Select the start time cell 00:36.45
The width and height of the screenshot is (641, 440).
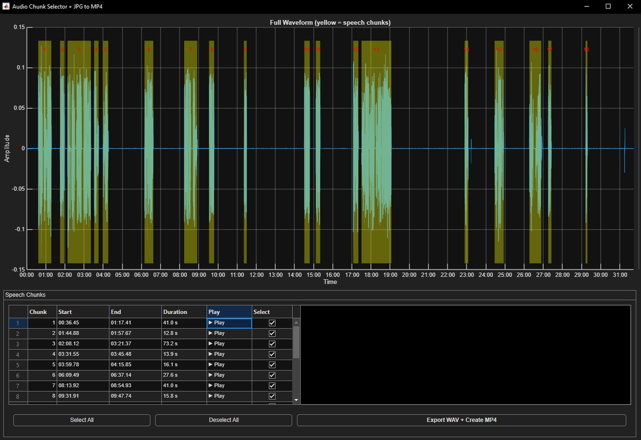pos(83,323)
